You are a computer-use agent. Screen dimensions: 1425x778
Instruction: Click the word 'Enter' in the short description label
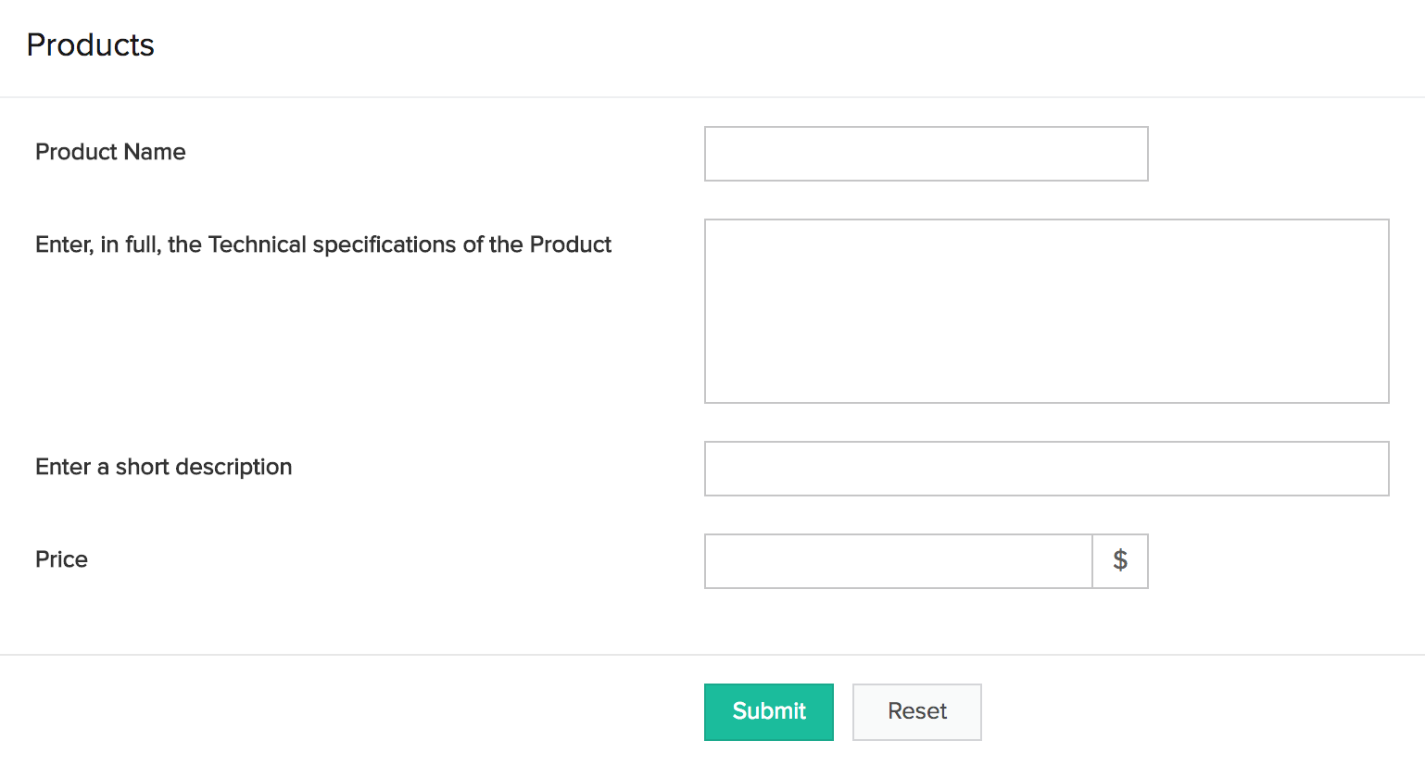[62, 467]
